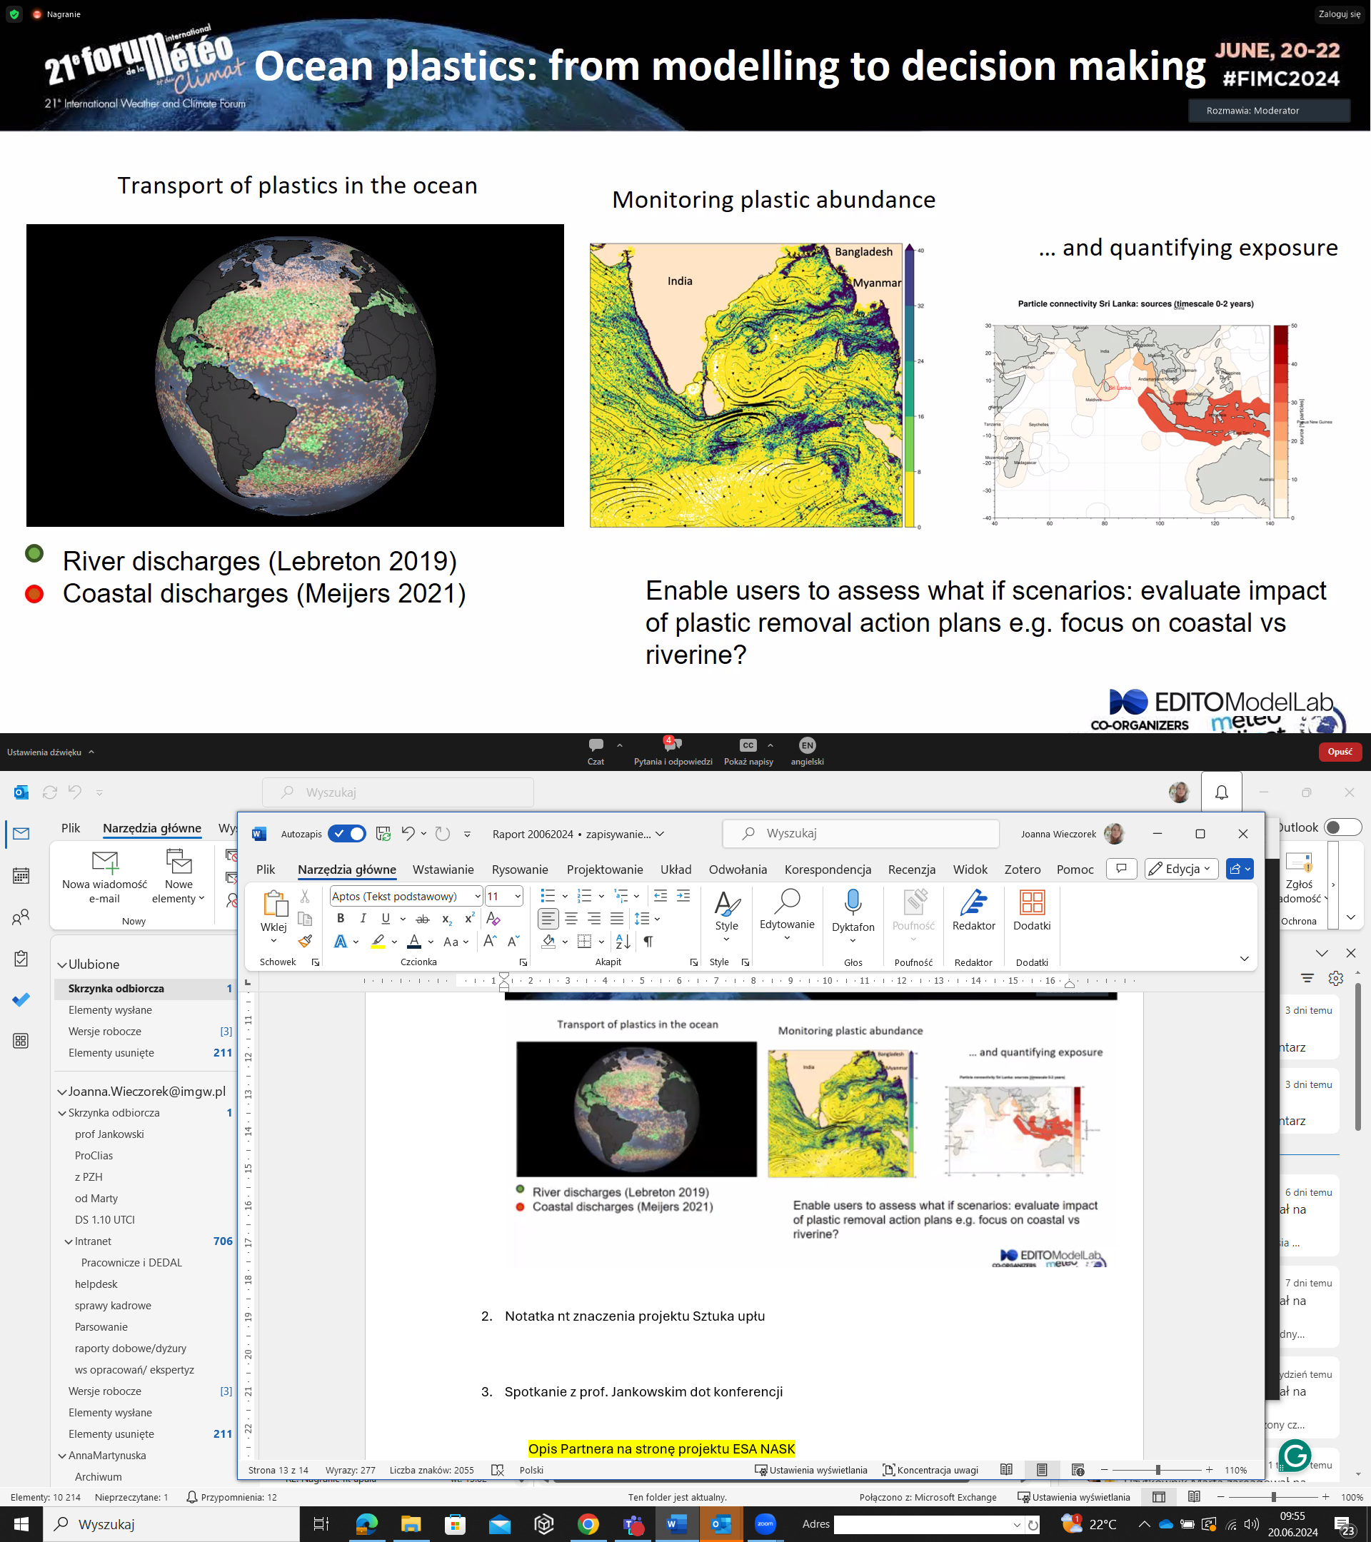This screenshot has height=1542, width=1371.
Task: Apply superscript formatting
Action: click(x=469, y=918)
